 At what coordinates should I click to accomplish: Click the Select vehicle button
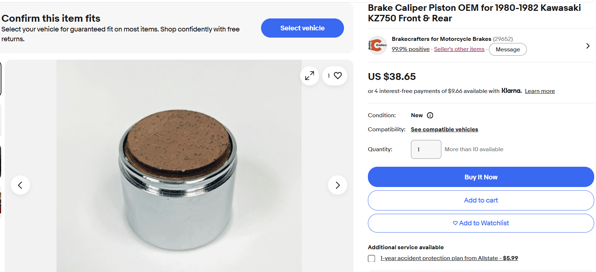pos(302,28)
